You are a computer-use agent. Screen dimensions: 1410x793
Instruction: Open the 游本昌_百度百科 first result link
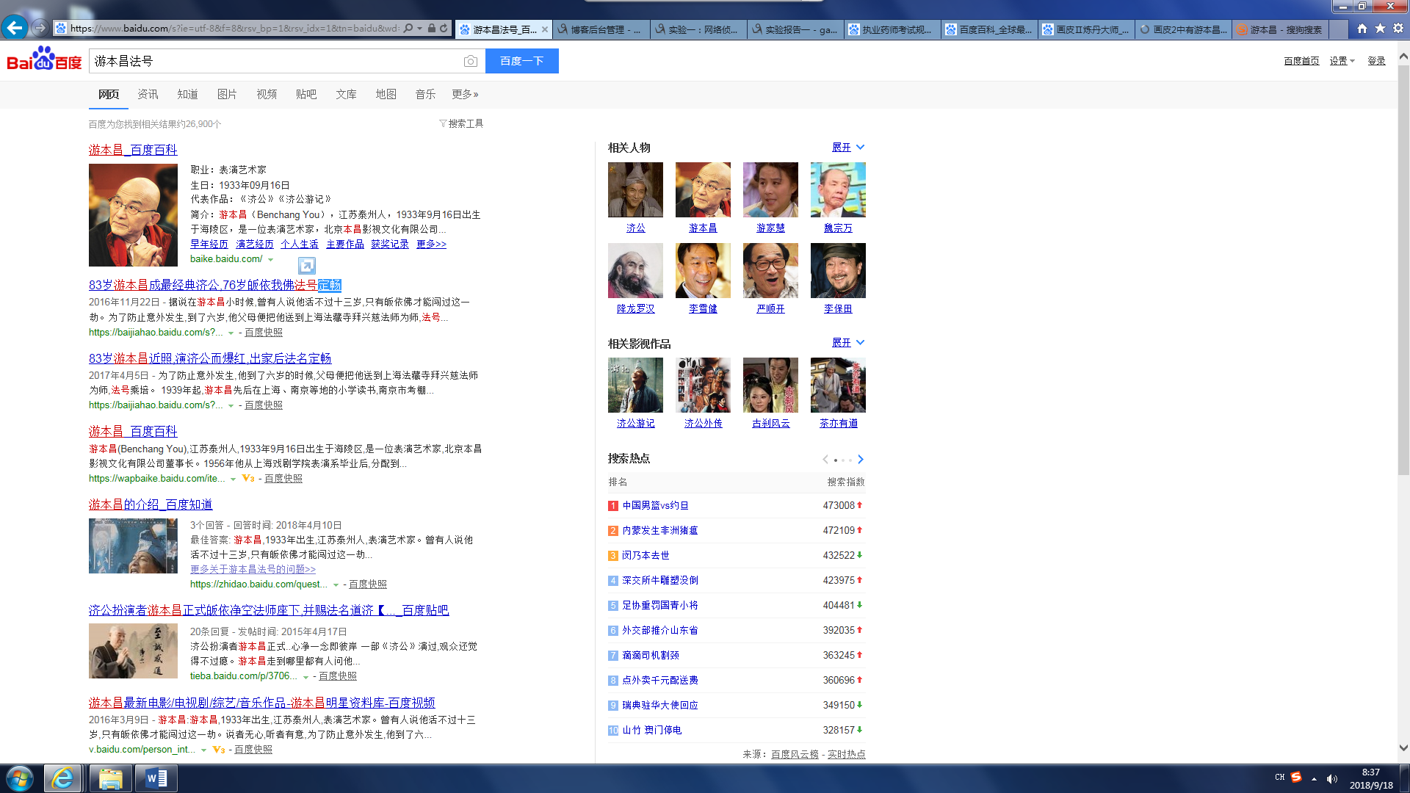pyautogui.click(x=133, y=150)
